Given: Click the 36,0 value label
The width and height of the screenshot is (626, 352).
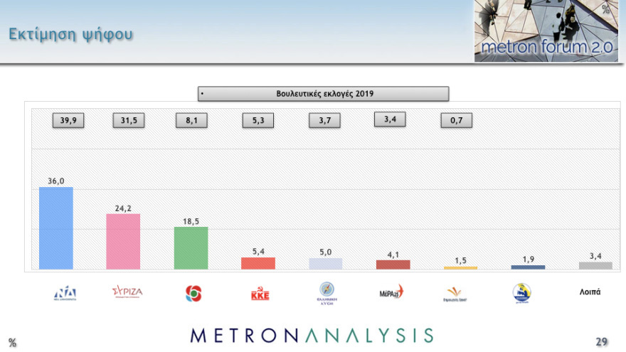Looking at the screenshot, I should point(56,181).
